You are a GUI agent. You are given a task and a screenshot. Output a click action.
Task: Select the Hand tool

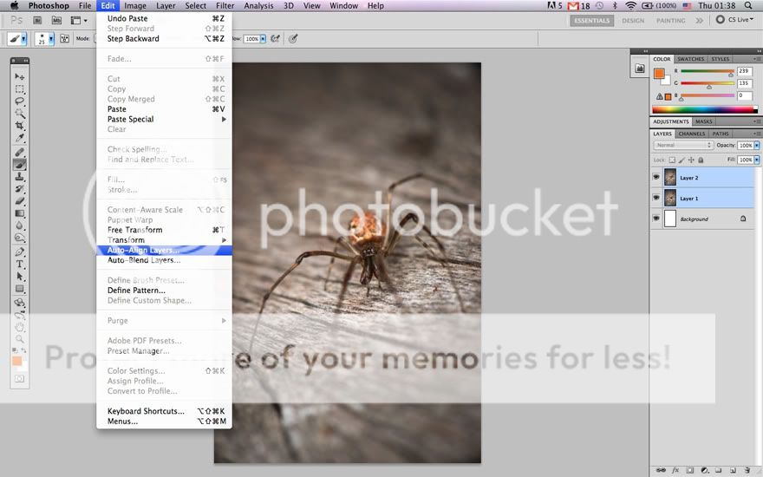pos(19,327)
